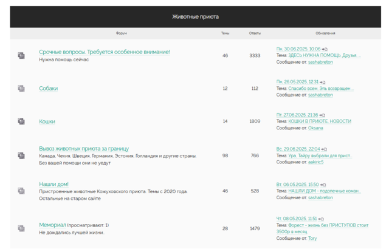Click the description Нужна помощь сейчас

(x=64, y=60)
